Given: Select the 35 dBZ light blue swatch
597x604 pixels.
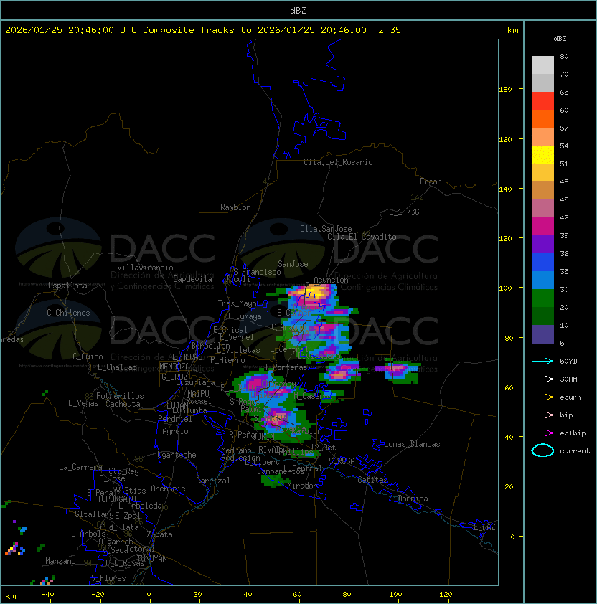Looking at the screenshot, I should point(542,280).
